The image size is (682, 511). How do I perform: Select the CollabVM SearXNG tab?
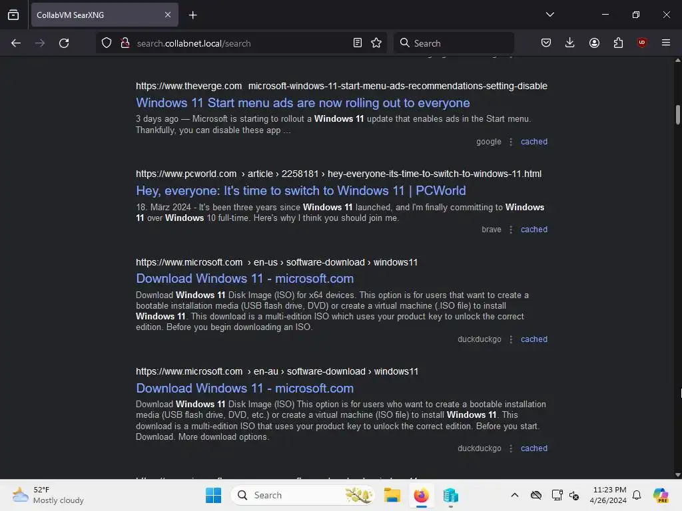point(105,15)
